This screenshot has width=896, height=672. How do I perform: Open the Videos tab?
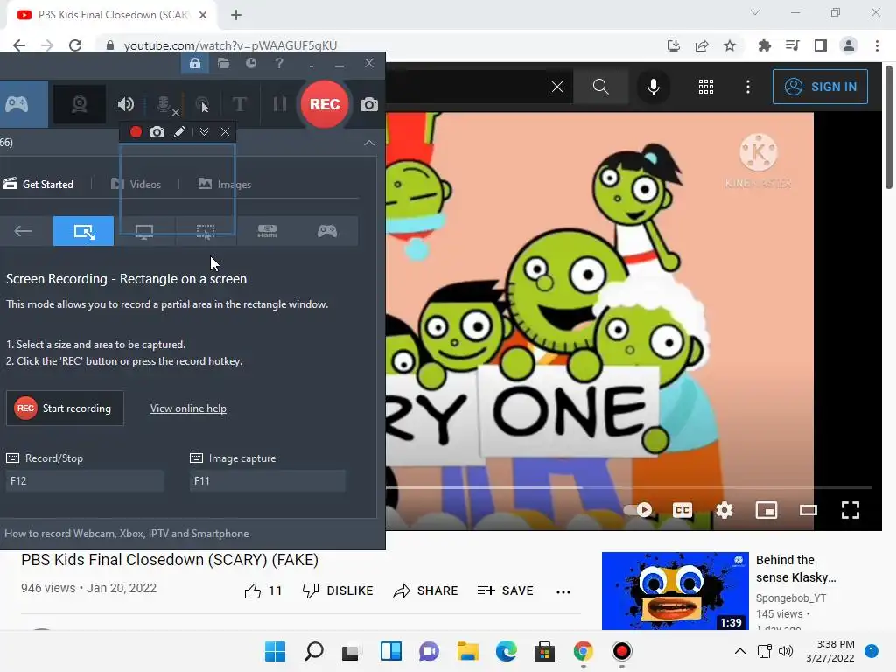pos(136,184)
